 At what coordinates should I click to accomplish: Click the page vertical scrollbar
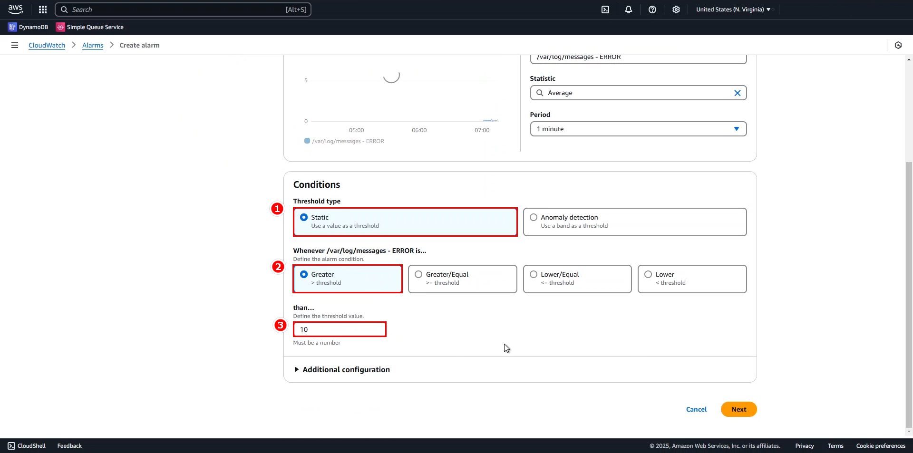tap(909, 295)
